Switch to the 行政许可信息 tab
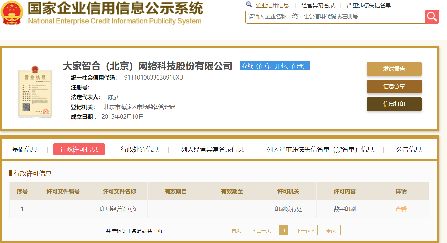The height and width of the screenshot is (243, 447). tap(79, 149)
